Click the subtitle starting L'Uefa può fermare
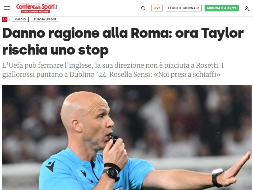 coord(113,70)
